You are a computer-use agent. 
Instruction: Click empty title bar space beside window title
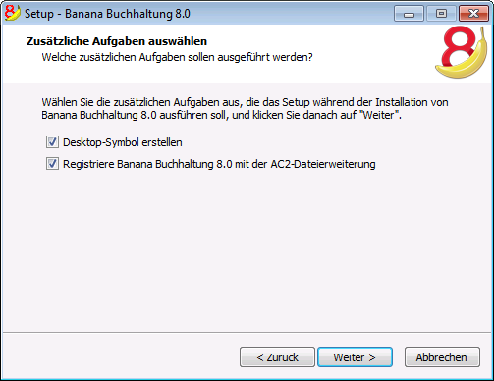point(292,14)
